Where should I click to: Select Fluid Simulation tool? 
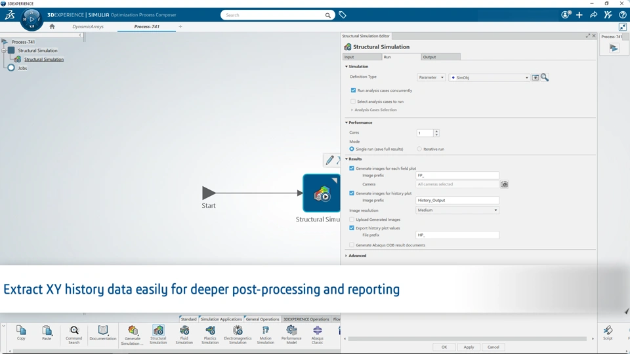click(x=184, y=335)
